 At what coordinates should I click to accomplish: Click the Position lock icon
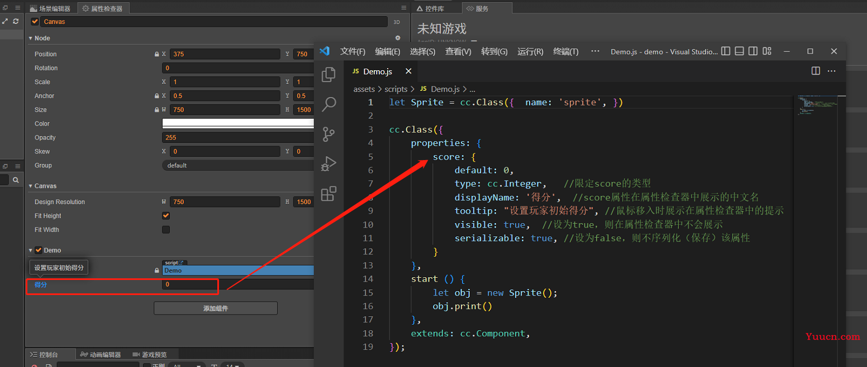click(156, 54)
